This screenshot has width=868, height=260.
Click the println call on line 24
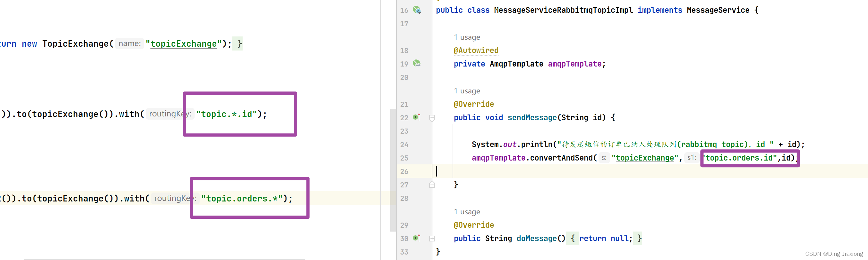point(536,145)
